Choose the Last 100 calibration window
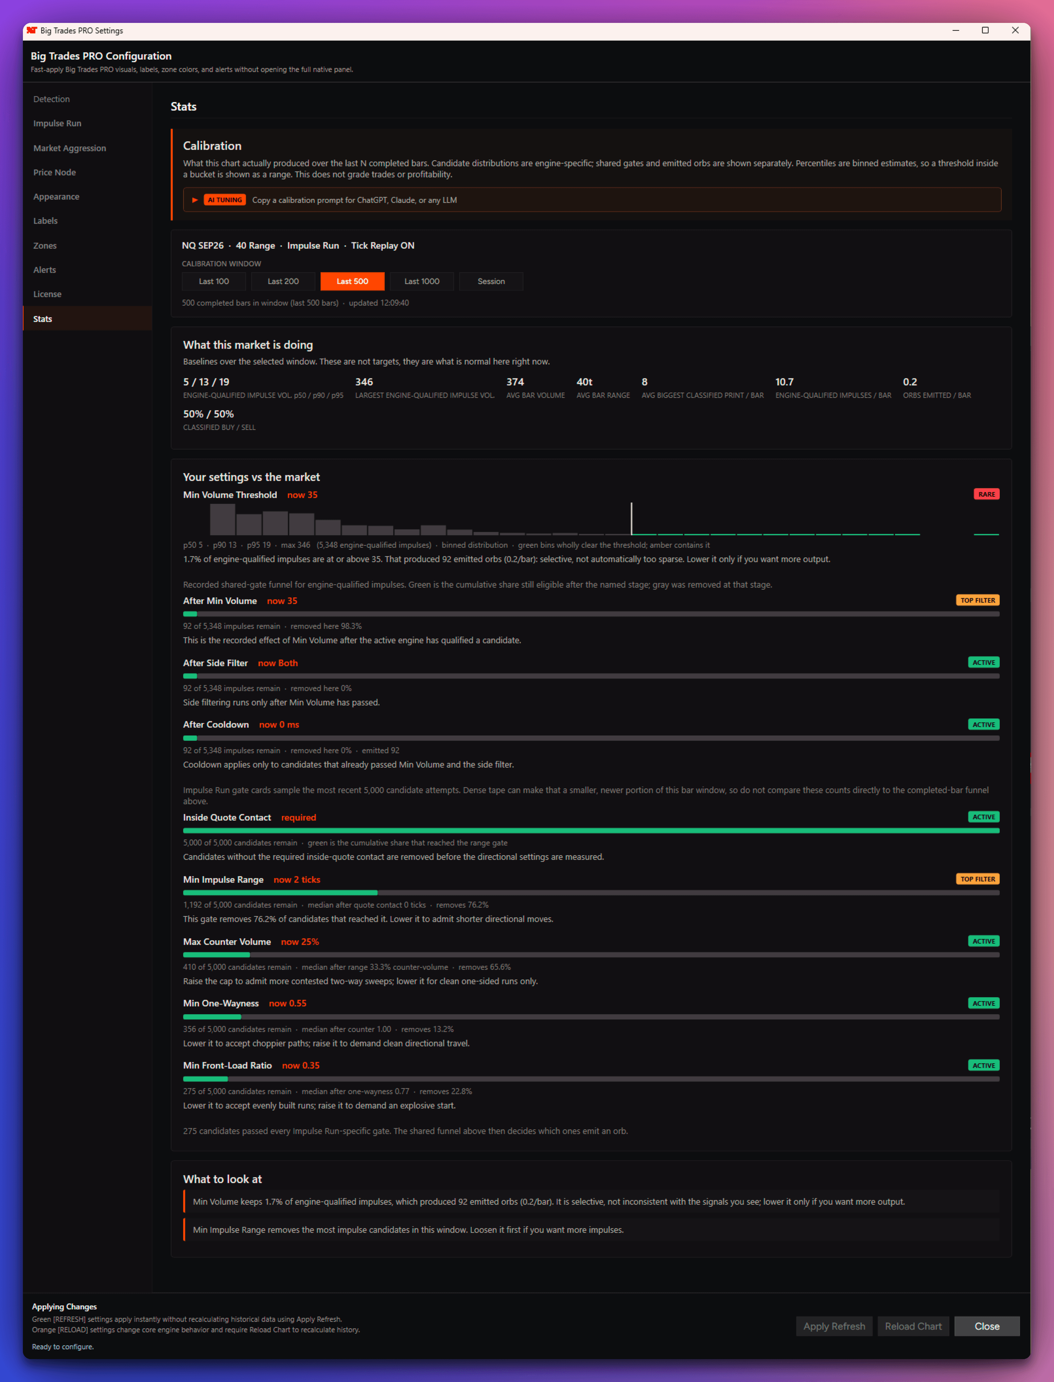This screenshot has width=1054, height=1382. click(214, 281)
